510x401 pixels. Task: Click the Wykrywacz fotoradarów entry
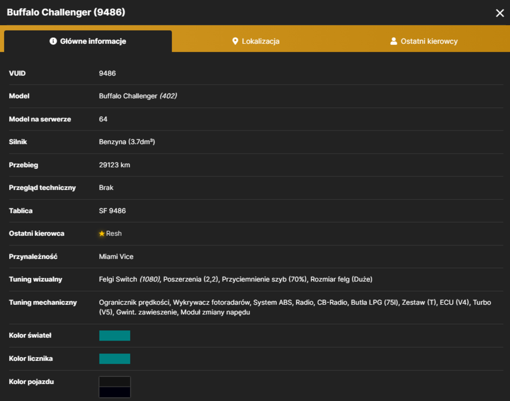[x=211, y=303]
